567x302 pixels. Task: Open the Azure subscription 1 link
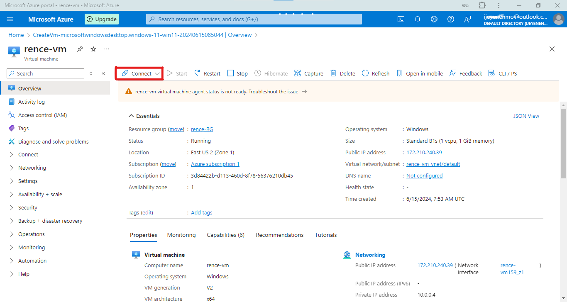pos(215,164)
